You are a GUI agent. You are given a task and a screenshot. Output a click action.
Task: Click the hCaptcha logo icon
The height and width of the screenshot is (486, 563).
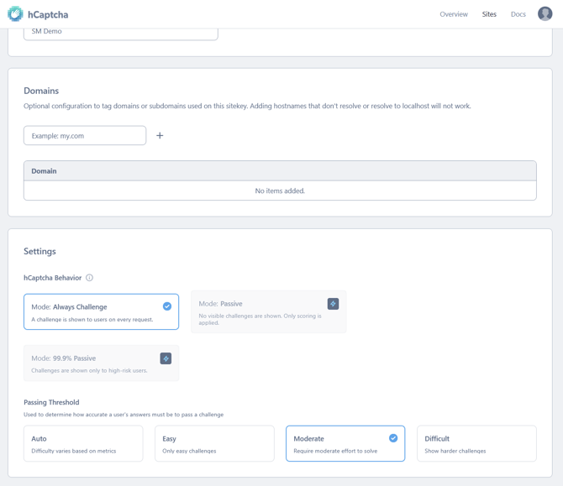tap(15, 14)
